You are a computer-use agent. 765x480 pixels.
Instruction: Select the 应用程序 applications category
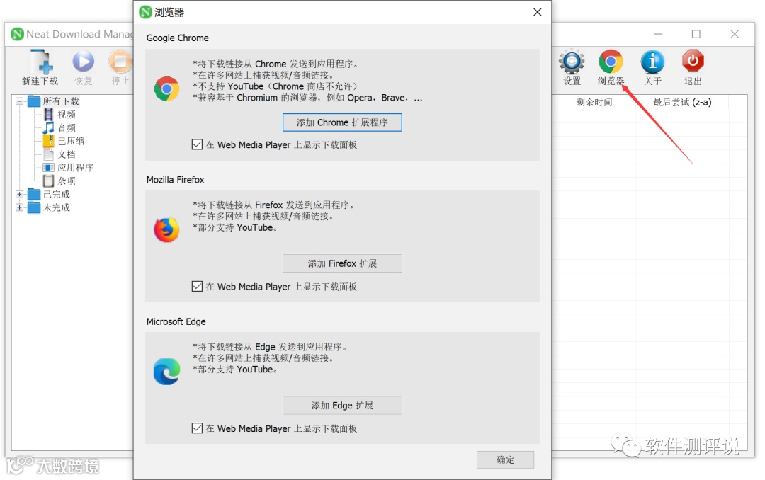coord(75,167)
